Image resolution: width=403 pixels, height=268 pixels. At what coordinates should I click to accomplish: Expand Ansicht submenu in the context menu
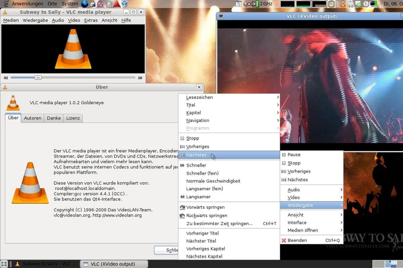point(312,215)
